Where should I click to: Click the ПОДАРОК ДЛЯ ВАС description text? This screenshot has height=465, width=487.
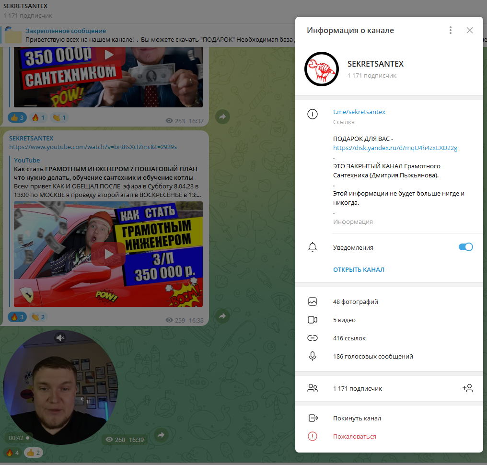click(363, 139)
